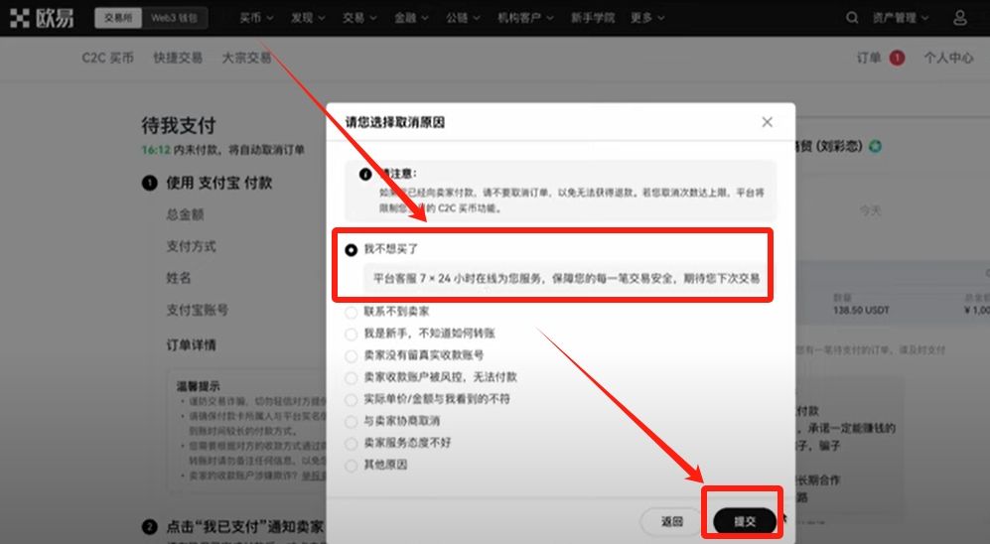Open the 个人中心 link
Screen dimensions: 990x544
tap(948, 58)
